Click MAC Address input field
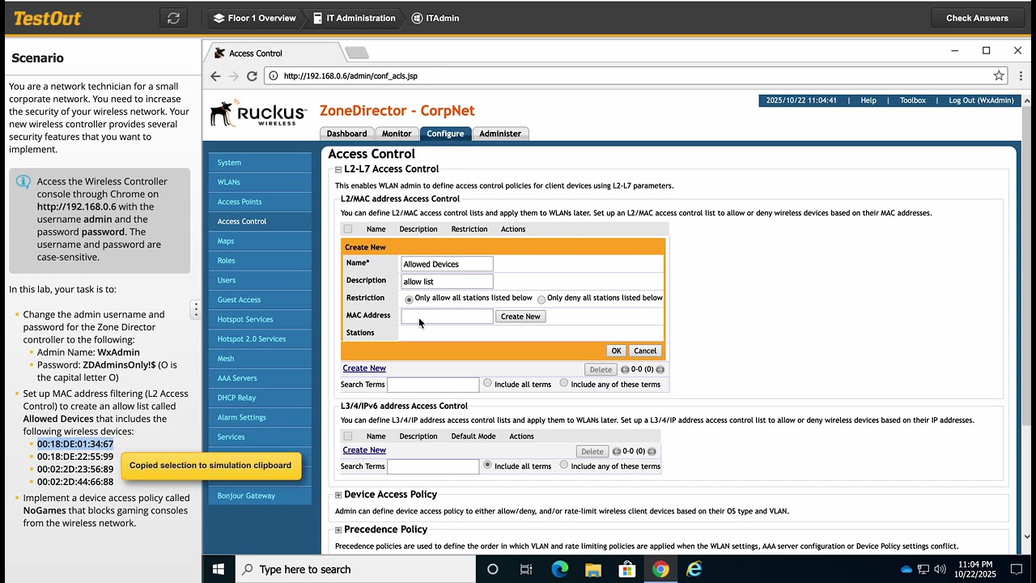This screenshot has width=1036, height=583. pyautogui.click(x=447, y=317)
